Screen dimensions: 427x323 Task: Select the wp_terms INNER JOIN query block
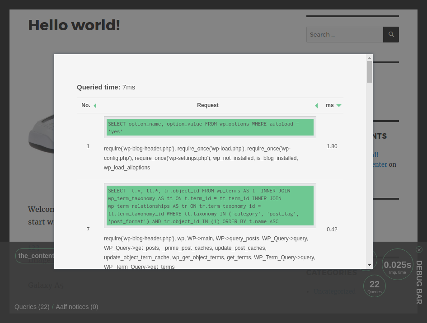click(210, 206)
